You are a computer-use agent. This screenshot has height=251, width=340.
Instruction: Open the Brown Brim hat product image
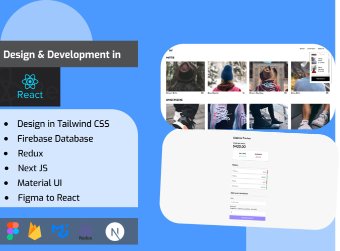point(185,76)
